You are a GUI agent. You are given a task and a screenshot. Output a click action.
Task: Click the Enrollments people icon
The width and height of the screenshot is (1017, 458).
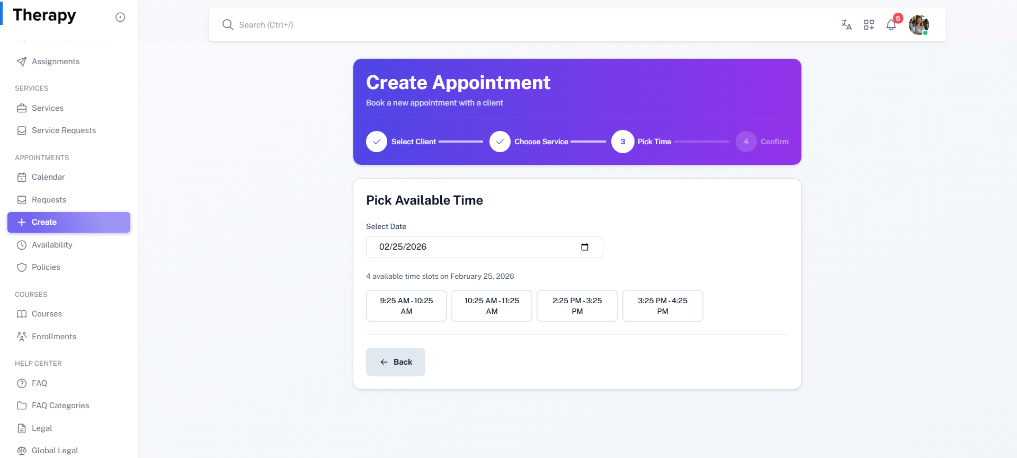(22, 337)
